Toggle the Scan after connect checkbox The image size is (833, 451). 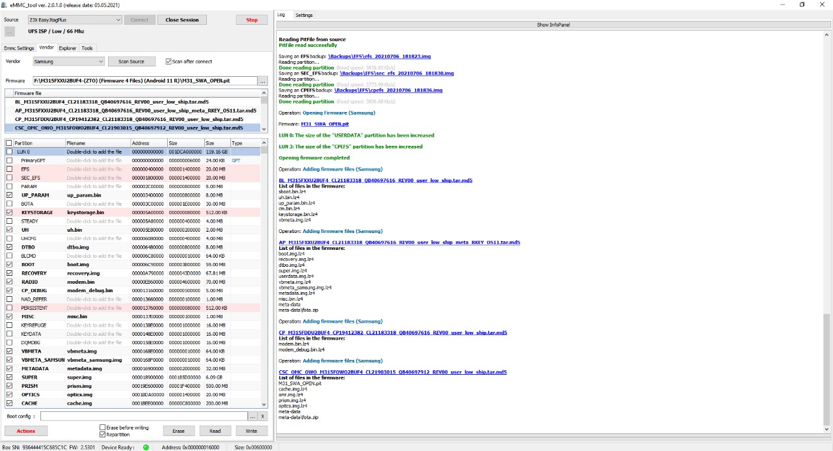click(x=169, y=61)
